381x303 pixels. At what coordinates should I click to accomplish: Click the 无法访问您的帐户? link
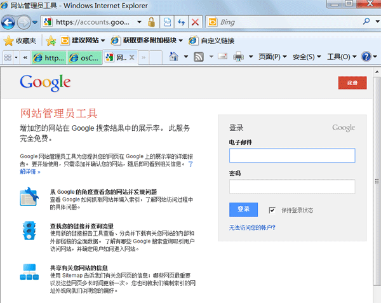click(x=252, y=227)
